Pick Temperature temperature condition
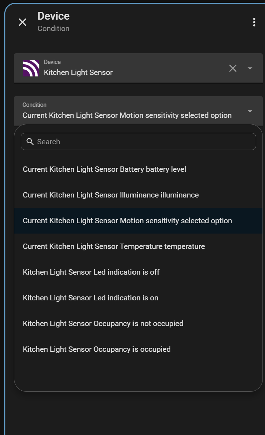265x435 pixels. [138, 246]
